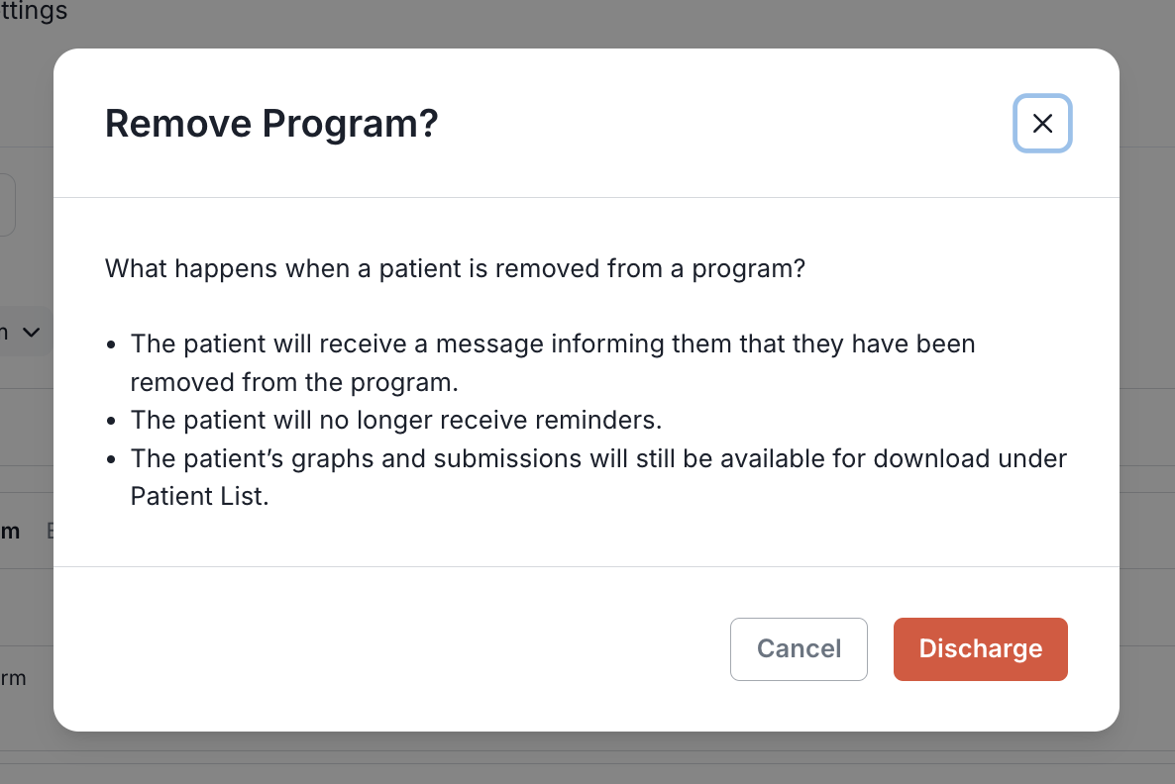The width and height of the screenshot is (1175, 784).
Task: Click the X inside the rounded square button
Action: [x=1042, y=124]
